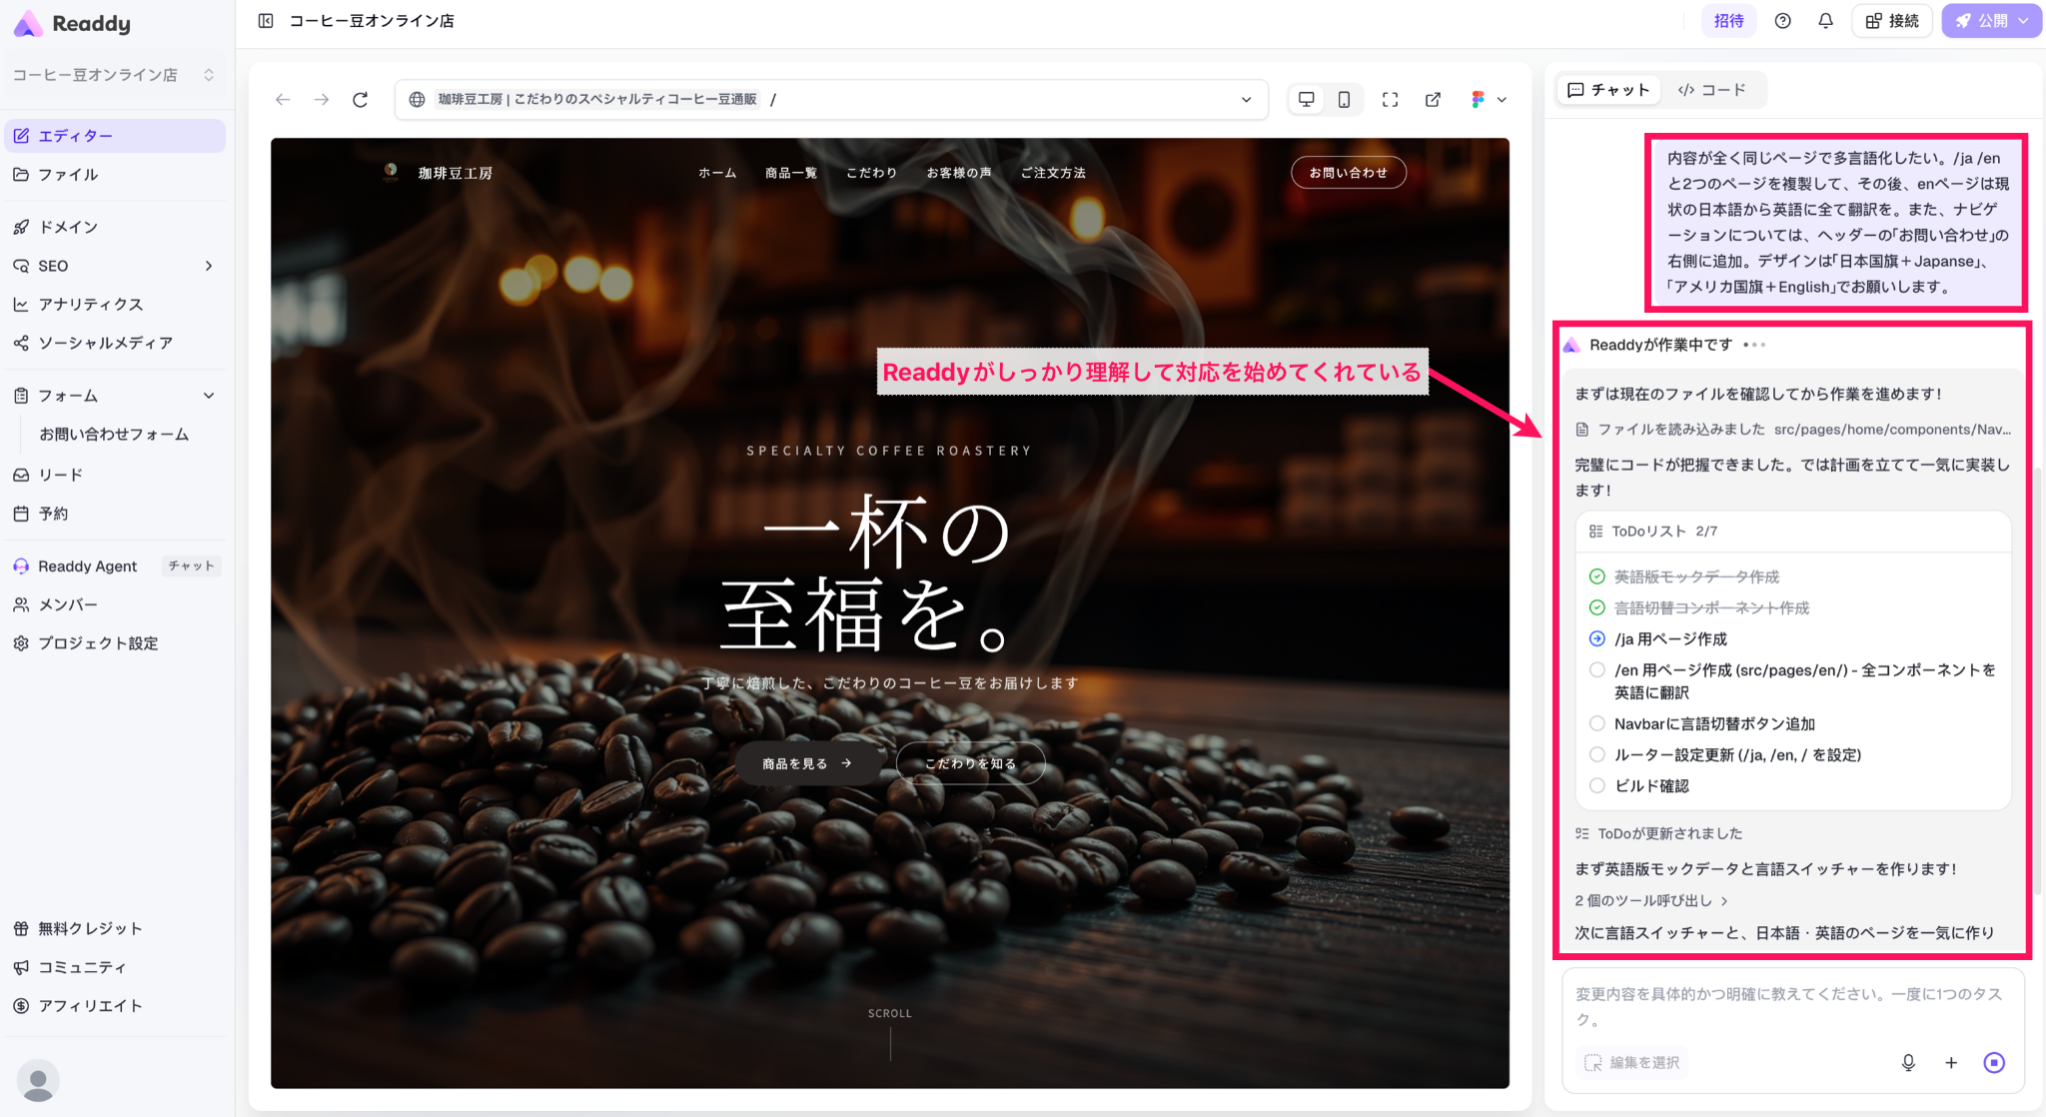Screen dimensions: 2046x1117
Task: Open アナリティクス in the sidebar
Action: (116, 305)
